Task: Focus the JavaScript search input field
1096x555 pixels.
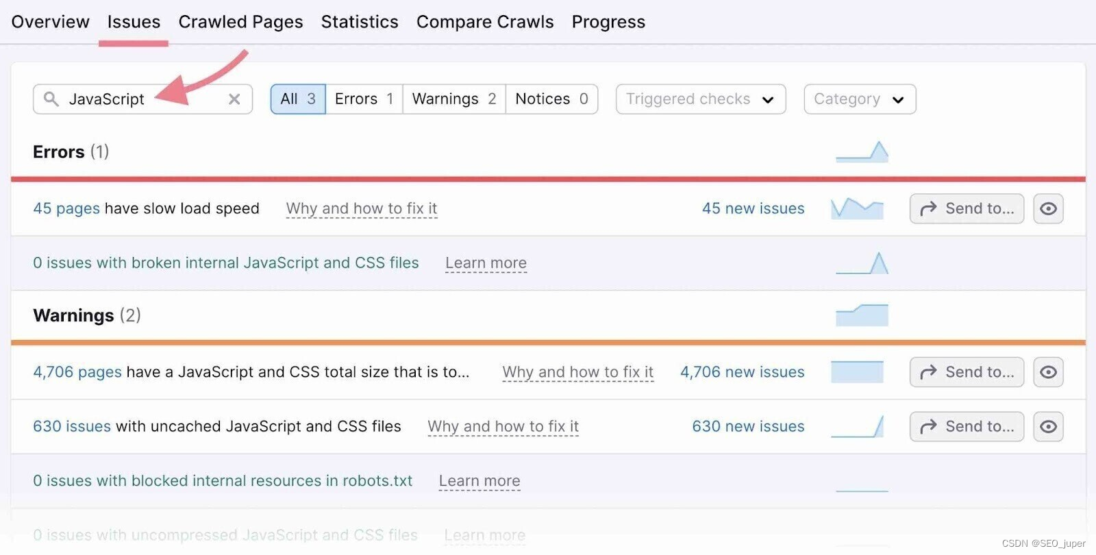Action: click(144, 99)
